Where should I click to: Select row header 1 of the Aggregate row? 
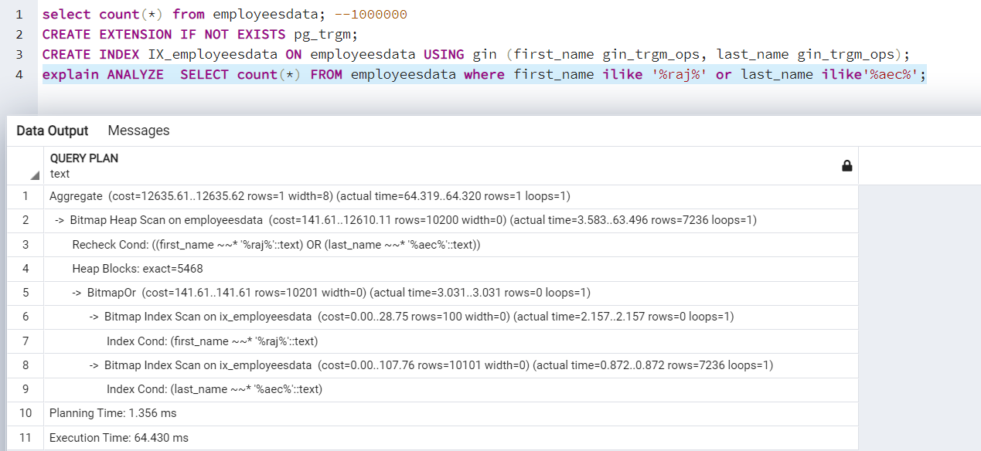(x=26, y=196)
